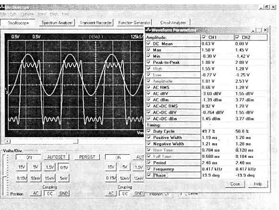
Task: Toggle the CH2 column checkbox
Action: [x=238, y=37]
